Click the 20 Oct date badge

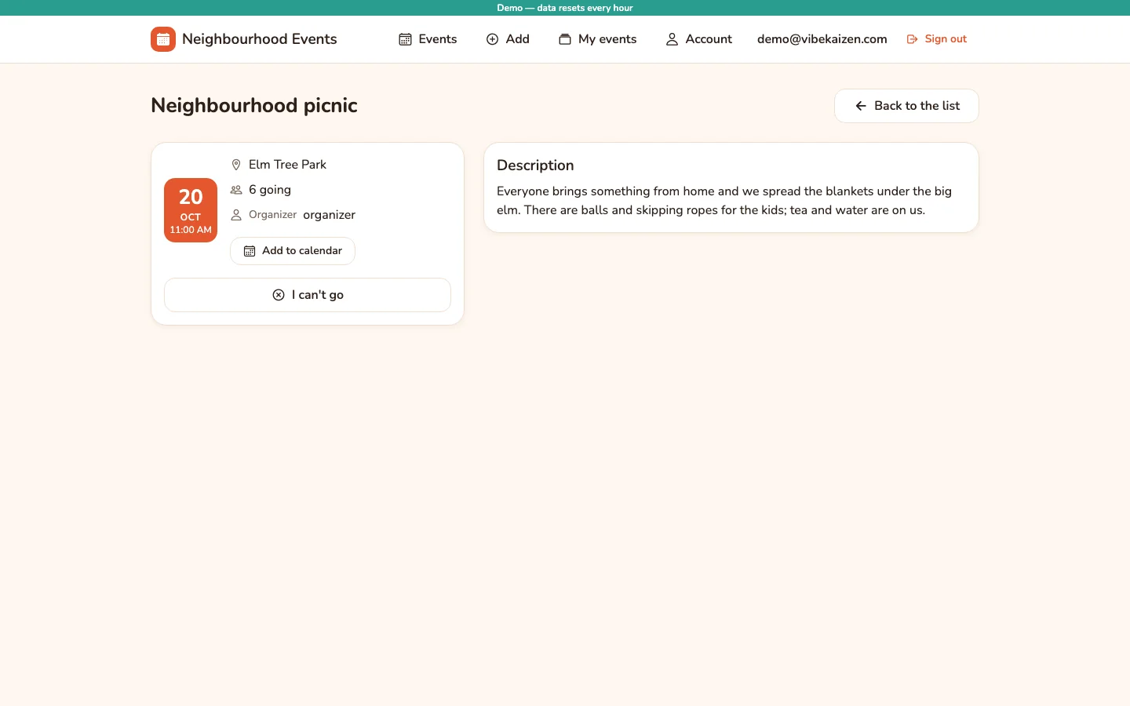tap(191, 210)
